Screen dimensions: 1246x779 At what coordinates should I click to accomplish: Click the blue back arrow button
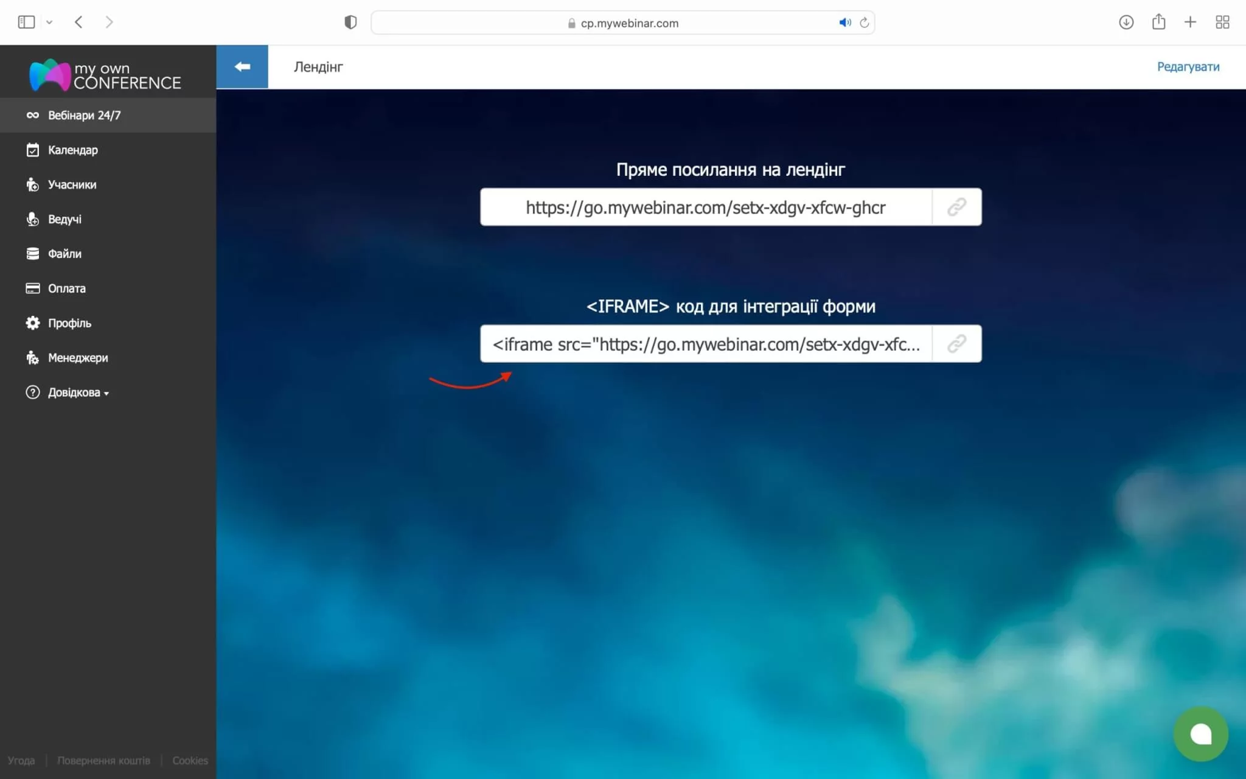point(242,66)
